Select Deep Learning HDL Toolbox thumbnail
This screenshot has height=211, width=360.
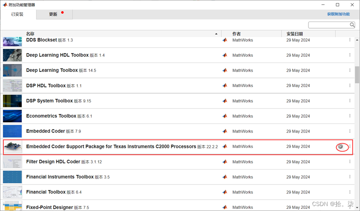pos(12,55)
